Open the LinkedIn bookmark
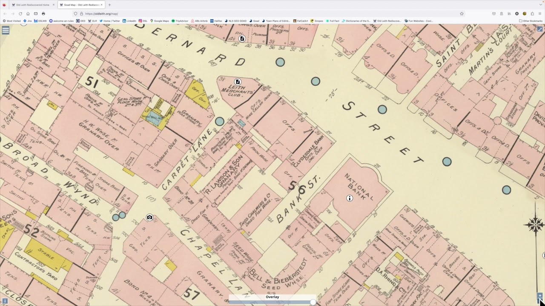Viewport: 545px width, 306px height. [x=129, y=21]
